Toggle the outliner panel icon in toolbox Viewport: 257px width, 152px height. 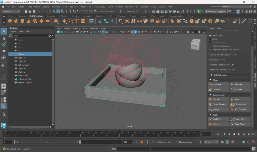4,106
